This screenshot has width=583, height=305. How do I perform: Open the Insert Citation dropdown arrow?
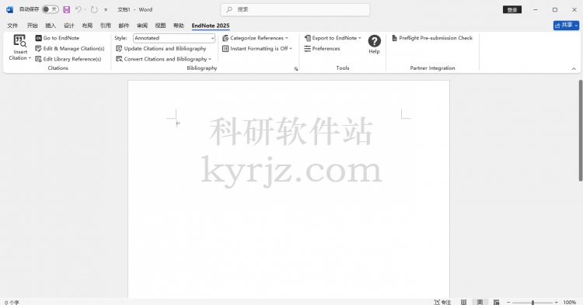[x=30, y=58]
